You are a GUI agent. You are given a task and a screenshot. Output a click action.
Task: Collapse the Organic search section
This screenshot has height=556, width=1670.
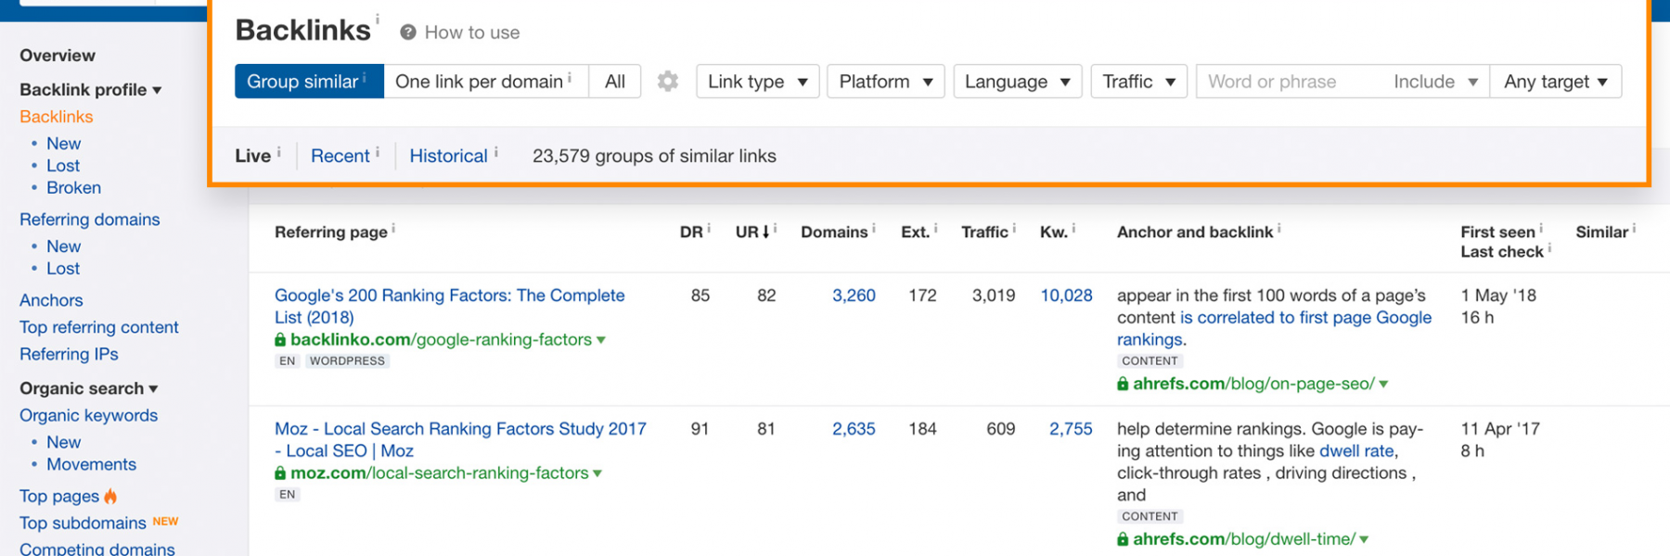click(89, 388)
